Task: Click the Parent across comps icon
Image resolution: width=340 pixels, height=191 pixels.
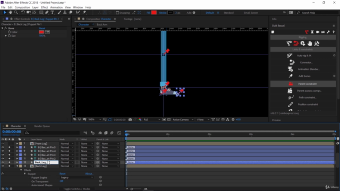Action: [290, 91]
